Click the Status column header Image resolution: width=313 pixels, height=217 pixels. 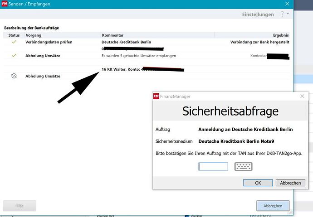coord(14,35)
